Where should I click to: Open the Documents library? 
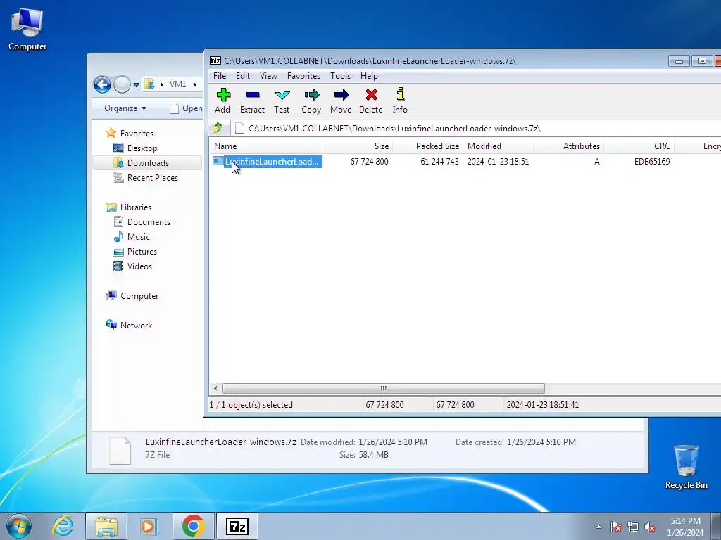pyautogui.click(x=149, y=221)
